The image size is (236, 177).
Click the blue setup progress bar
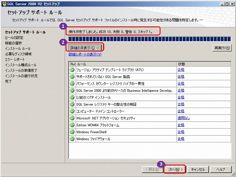click(x=149, y=39)
